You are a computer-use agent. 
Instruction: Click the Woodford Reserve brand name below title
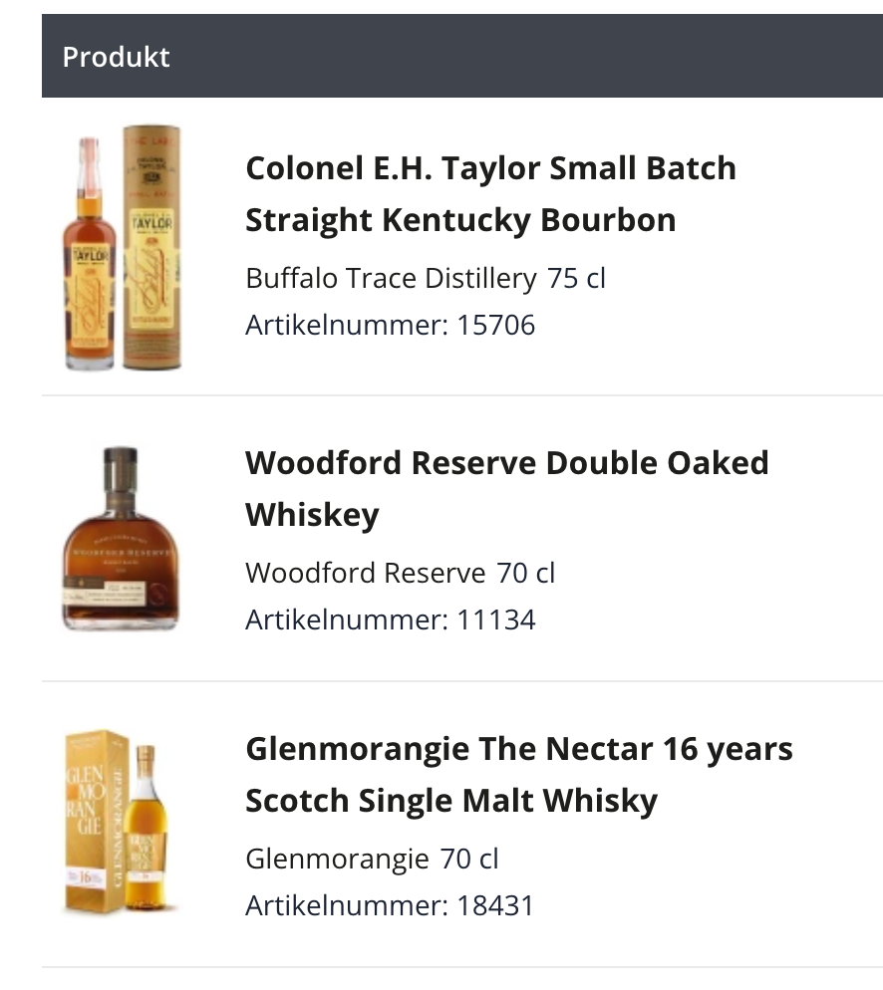[365, 573]
